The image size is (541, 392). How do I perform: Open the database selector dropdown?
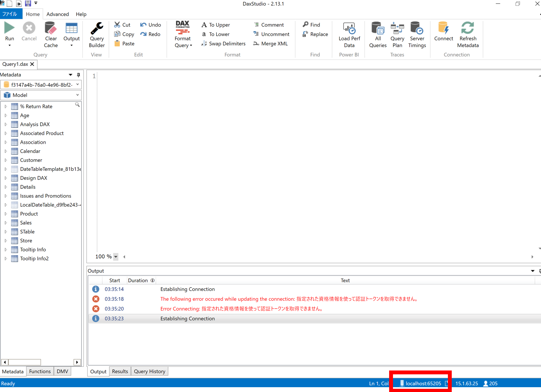[x=78, y=84]
